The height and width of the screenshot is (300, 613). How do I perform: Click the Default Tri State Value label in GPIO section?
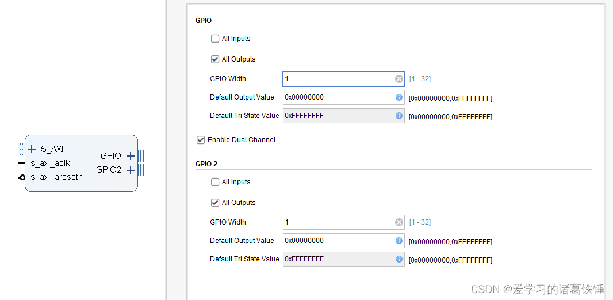pos(245,116)
